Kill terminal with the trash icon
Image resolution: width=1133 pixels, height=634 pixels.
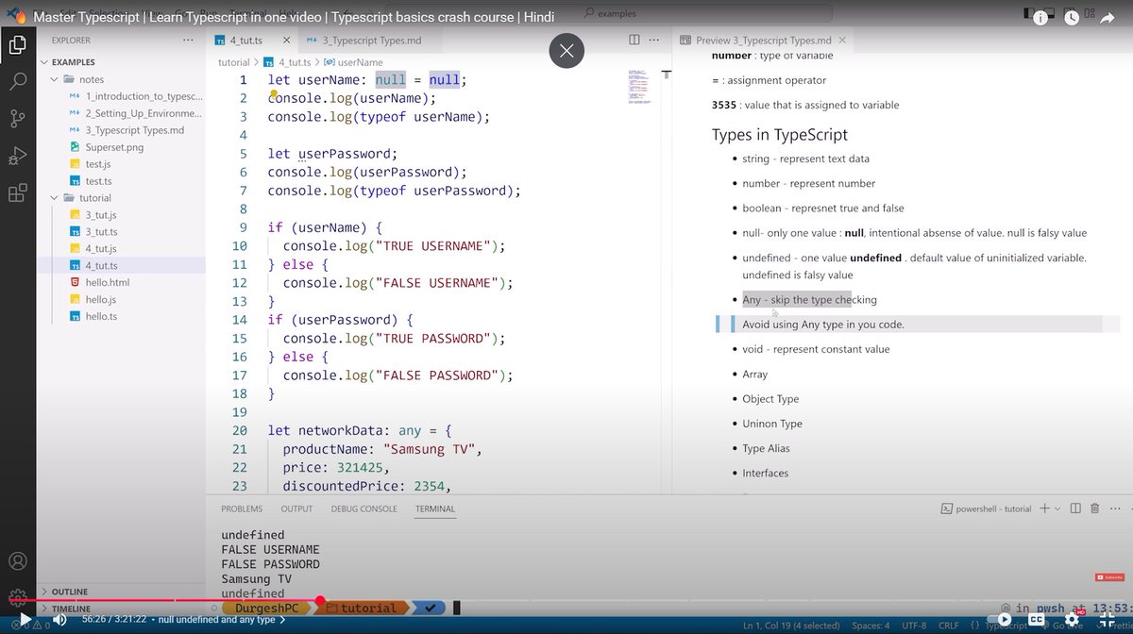coord(1094,509)
